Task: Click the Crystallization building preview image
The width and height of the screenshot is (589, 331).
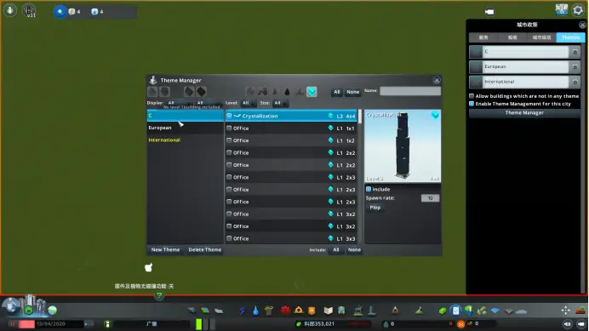Action: click(x=403, y=146)
